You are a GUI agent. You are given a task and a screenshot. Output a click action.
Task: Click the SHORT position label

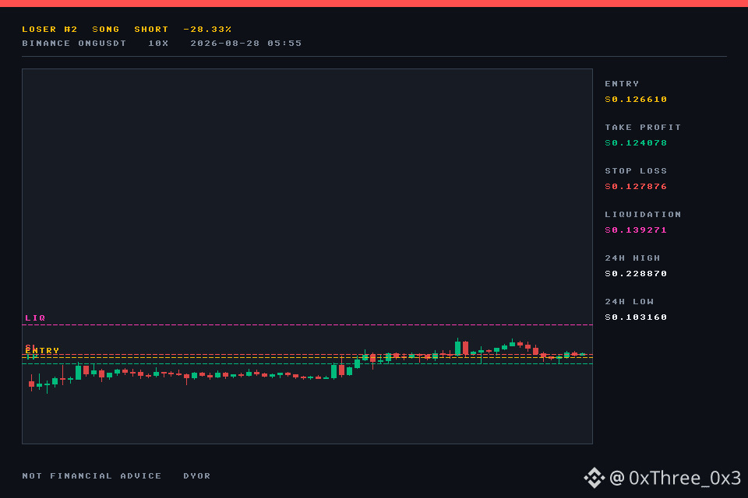(151, 30)
